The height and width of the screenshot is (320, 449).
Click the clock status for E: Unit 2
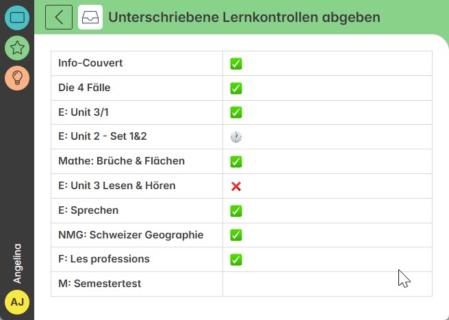(x=236, y=137)
